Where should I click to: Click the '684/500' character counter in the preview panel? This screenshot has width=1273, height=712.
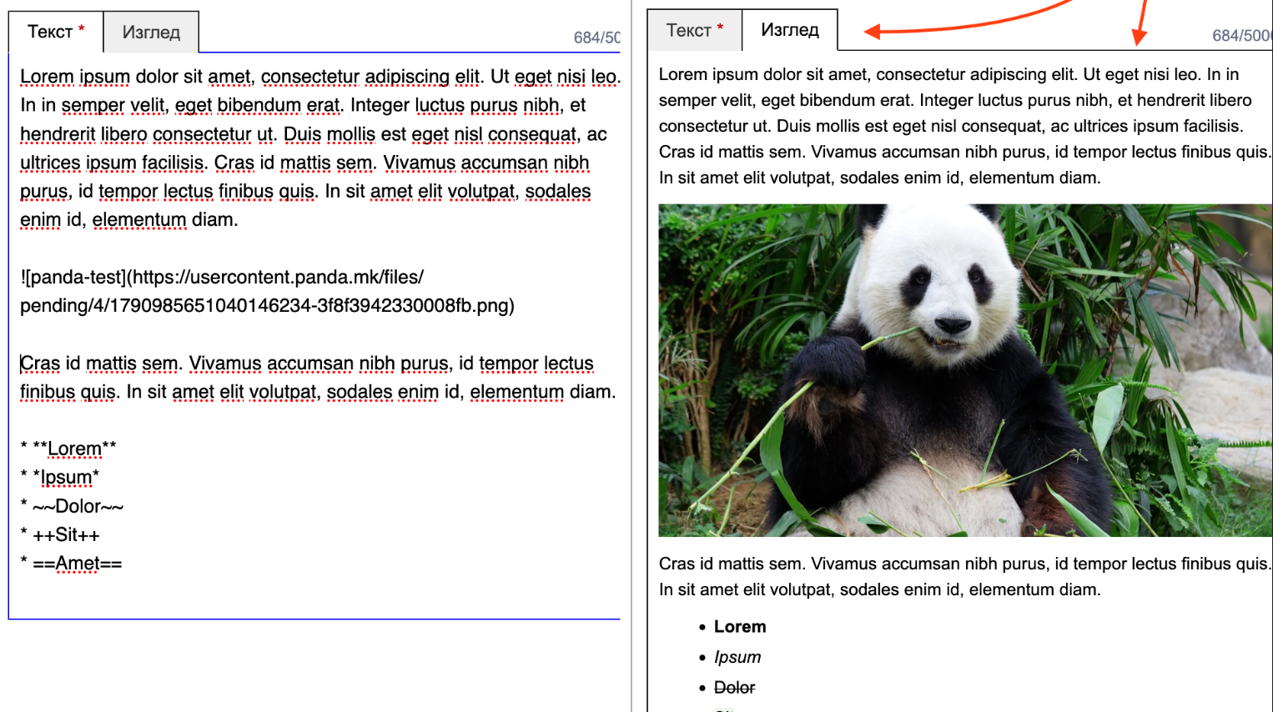click(x=1242, y=36)
